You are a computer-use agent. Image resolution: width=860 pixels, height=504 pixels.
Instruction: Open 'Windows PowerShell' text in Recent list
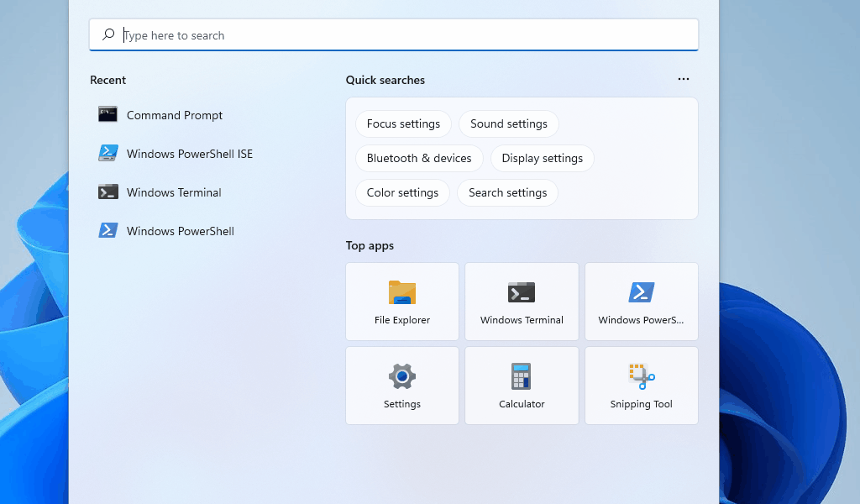(181, 231)
